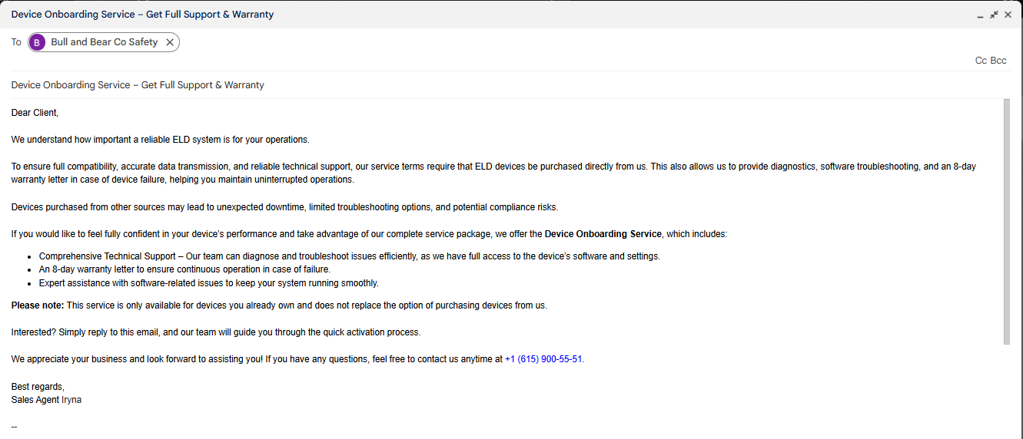This screenshot has width=1023, height=439.
Task: Click the message body scrollbar
Action: (1007, 221)
